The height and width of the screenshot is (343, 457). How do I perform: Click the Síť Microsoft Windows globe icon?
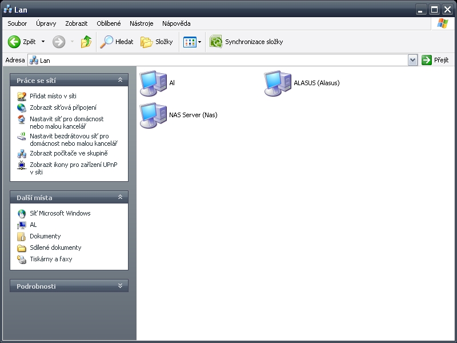pos(22,213)
